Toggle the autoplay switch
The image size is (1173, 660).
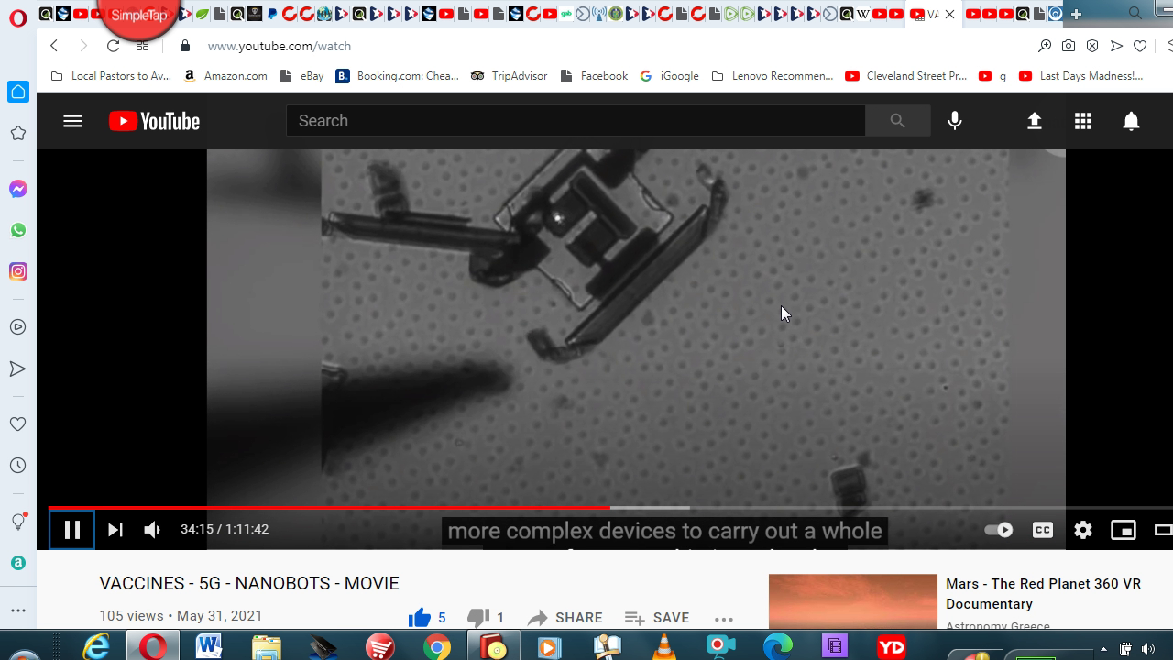pyautogui.click(x=998, y=530)
